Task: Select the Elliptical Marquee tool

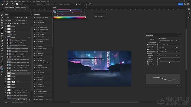Action: point(2,12)
